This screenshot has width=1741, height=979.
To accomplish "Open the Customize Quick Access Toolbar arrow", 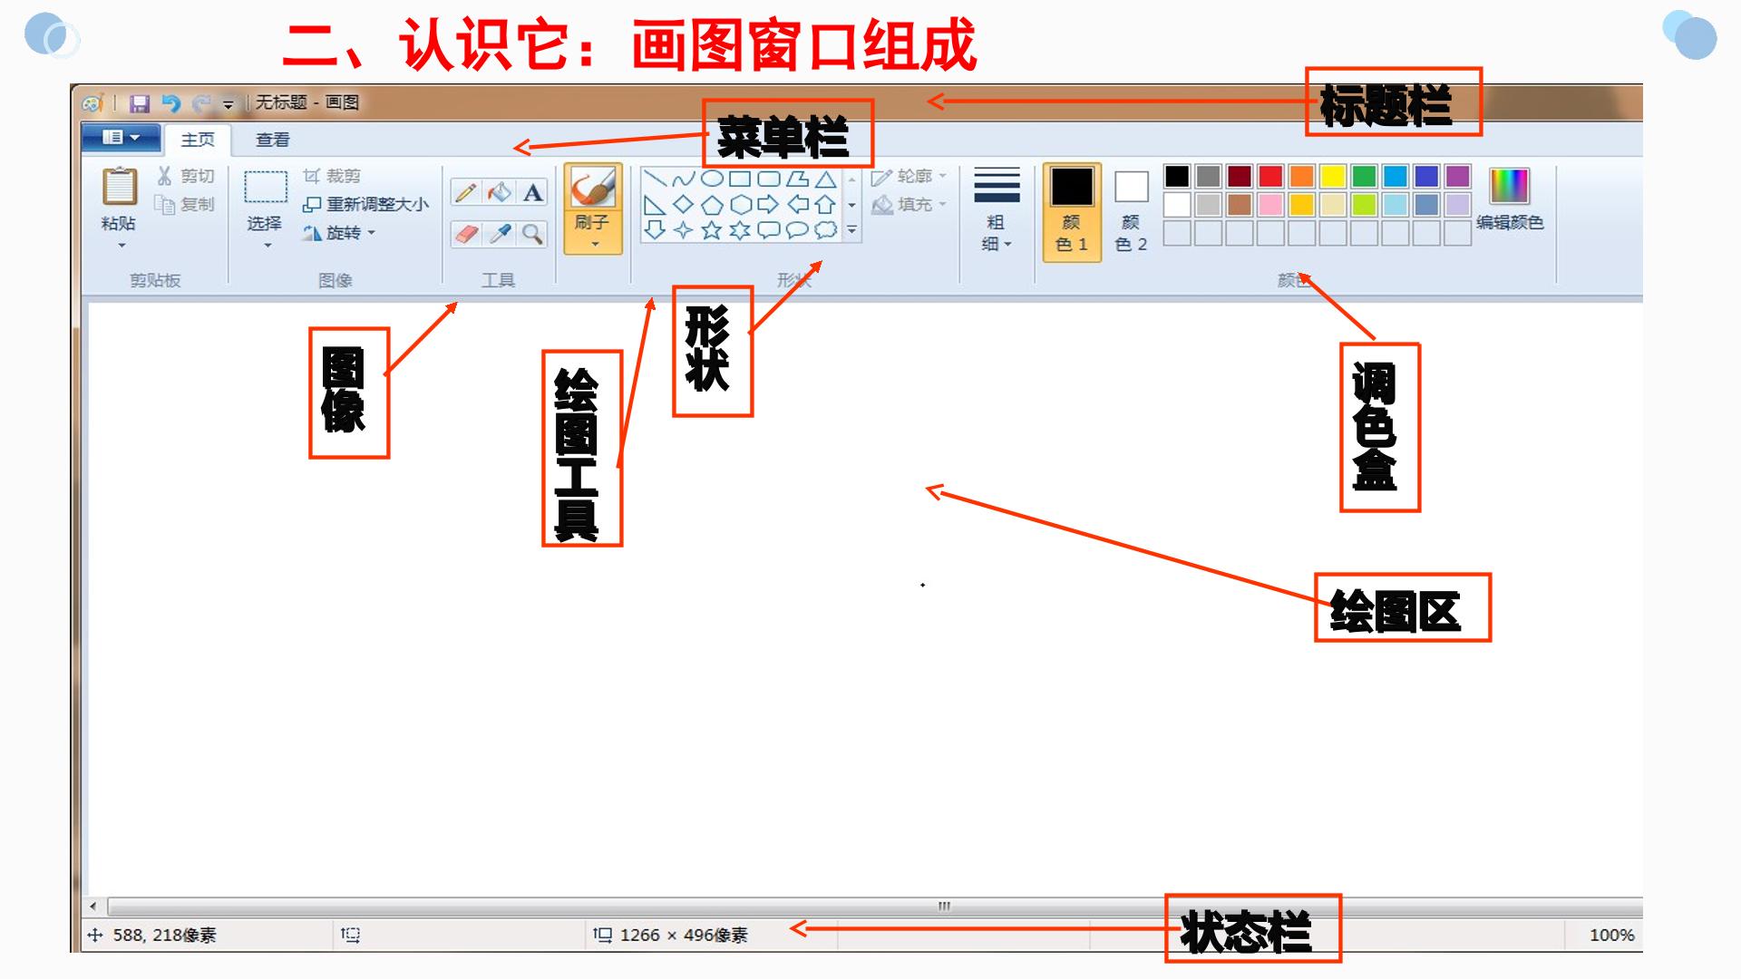I will pyautogui.click(x=229, y=105).
